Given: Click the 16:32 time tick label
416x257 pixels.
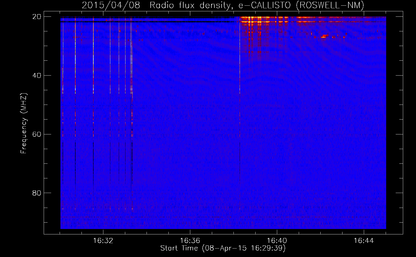Looking at the screenshot, I should pos(103,241).
